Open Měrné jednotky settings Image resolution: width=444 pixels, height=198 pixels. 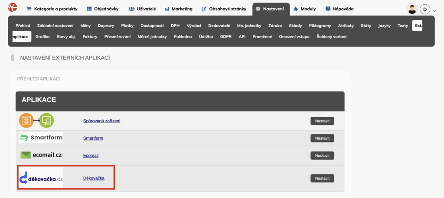152,36
